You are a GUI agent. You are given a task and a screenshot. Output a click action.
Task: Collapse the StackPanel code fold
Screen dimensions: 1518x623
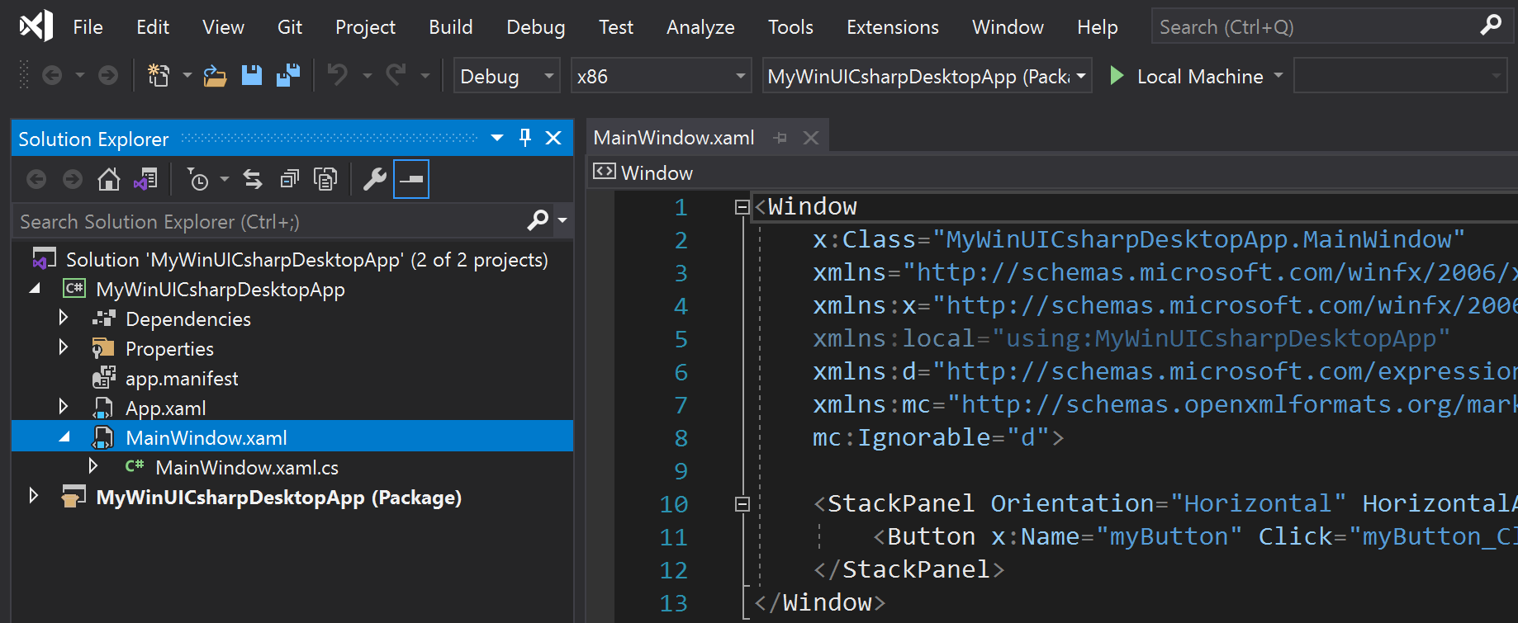742,504
